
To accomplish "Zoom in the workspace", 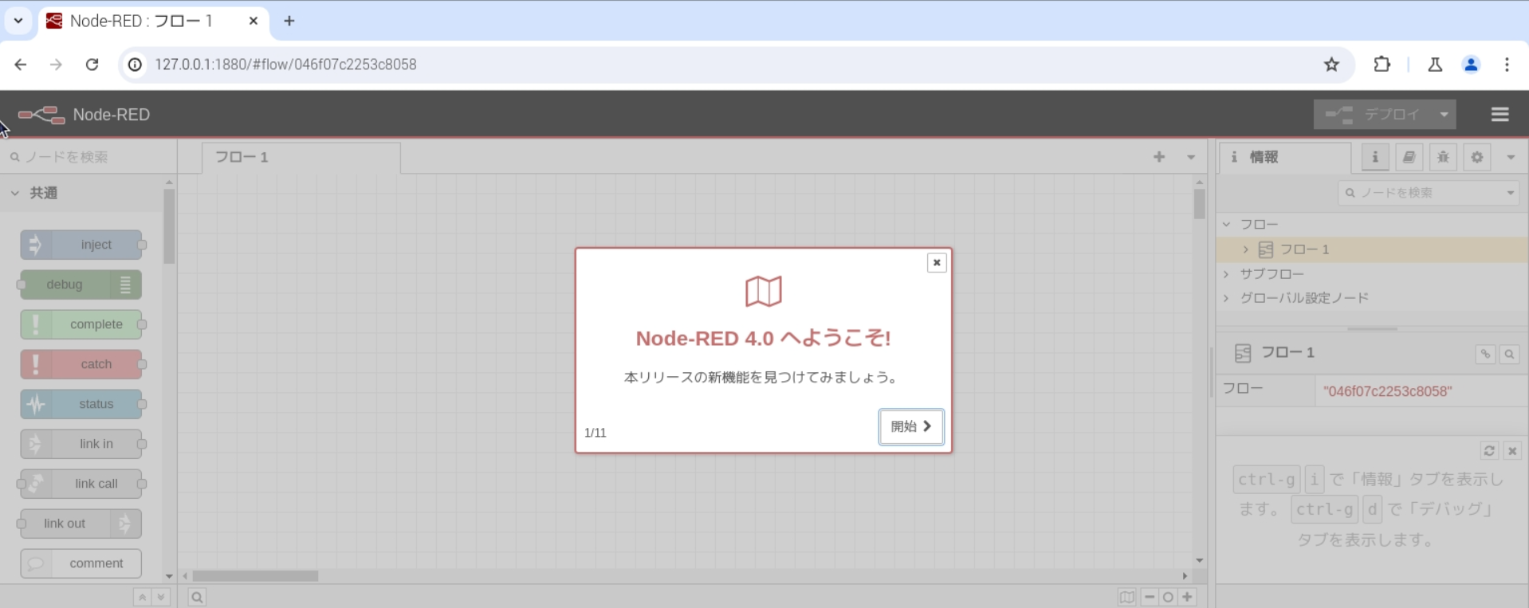I will pos(1187,597).
